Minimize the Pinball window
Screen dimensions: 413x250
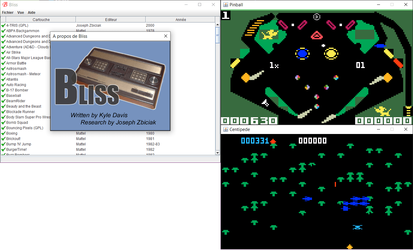click(x=379, y=4)
